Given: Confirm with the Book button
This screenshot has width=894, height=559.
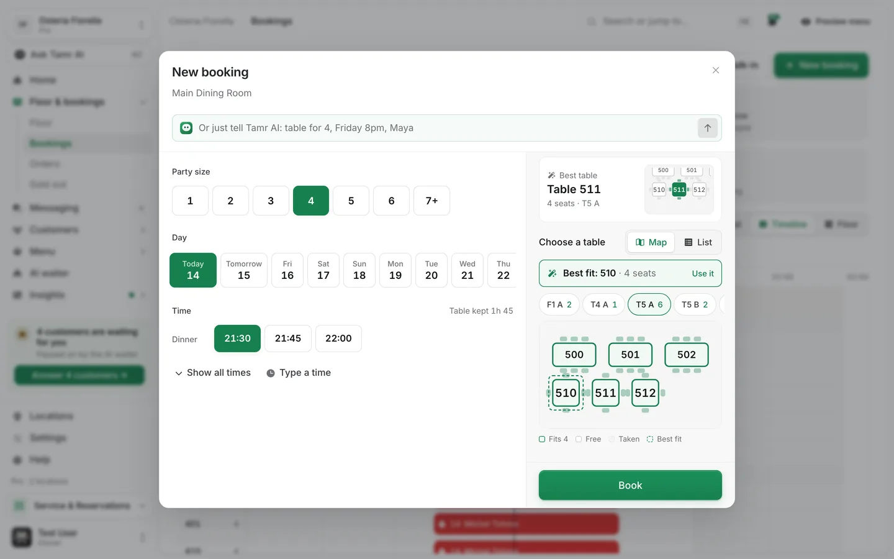Looking at the screenshot, I should click(630, 485).
